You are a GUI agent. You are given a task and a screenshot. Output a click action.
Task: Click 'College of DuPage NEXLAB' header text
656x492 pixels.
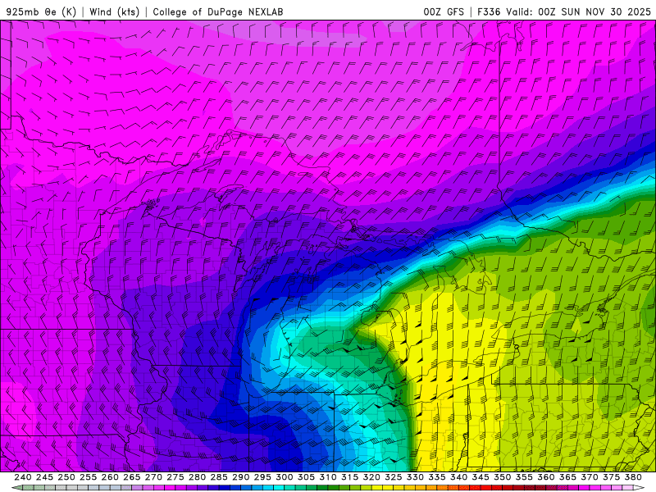click(x=218, y=11)
